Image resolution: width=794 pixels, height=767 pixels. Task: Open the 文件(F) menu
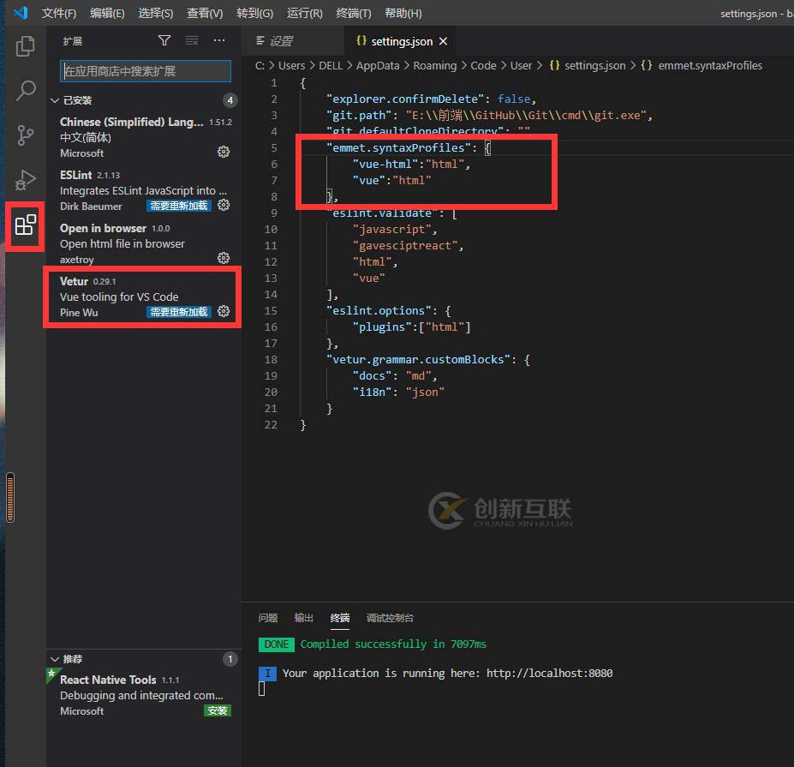click(59, 13)
